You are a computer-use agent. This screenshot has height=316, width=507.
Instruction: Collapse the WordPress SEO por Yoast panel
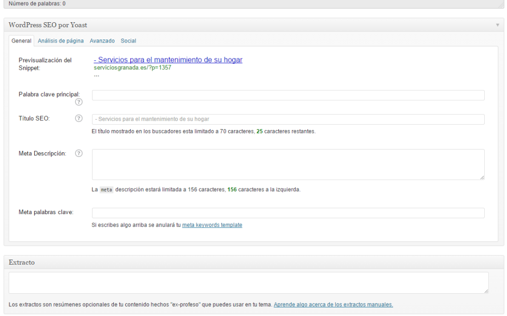497,25
